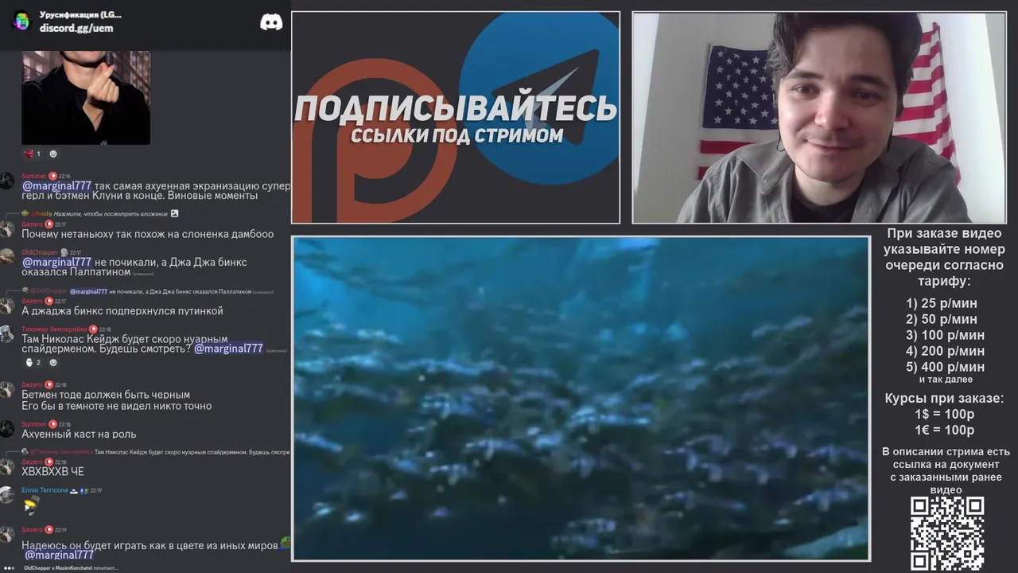
Task: Click the username 'OldChopper' above his message
Action: coord(40,252)
